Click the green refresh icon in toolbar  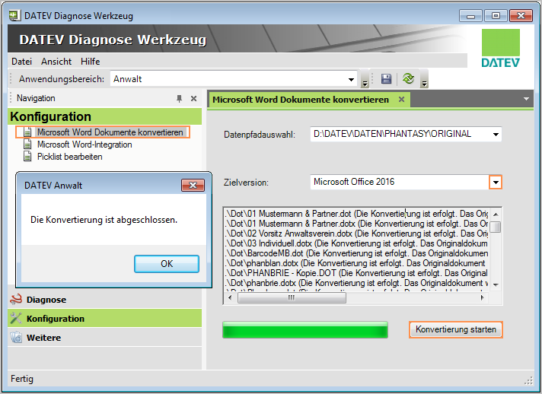(x=408, y=79)
